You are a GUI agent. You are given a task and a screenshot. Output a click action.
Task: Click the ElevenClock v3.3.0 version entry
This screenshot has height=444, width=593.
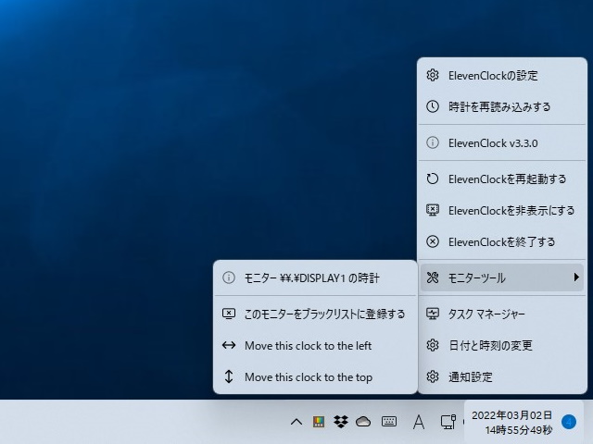502,143
